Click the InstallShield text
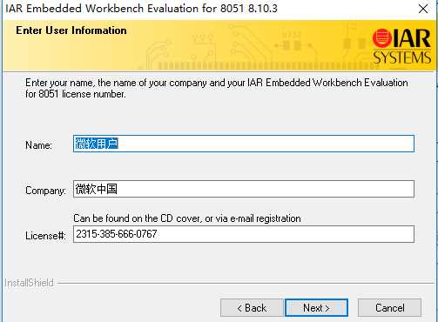This screenshot has width=438, height=322. point(29,283)
